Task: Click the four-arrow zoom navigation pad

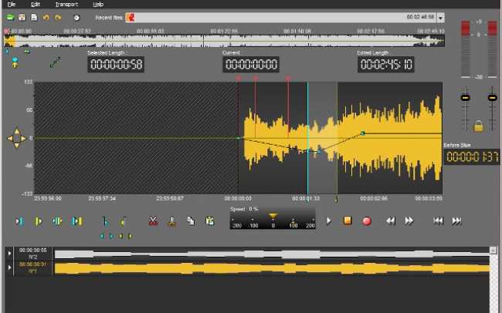Action: click(17, 139)
